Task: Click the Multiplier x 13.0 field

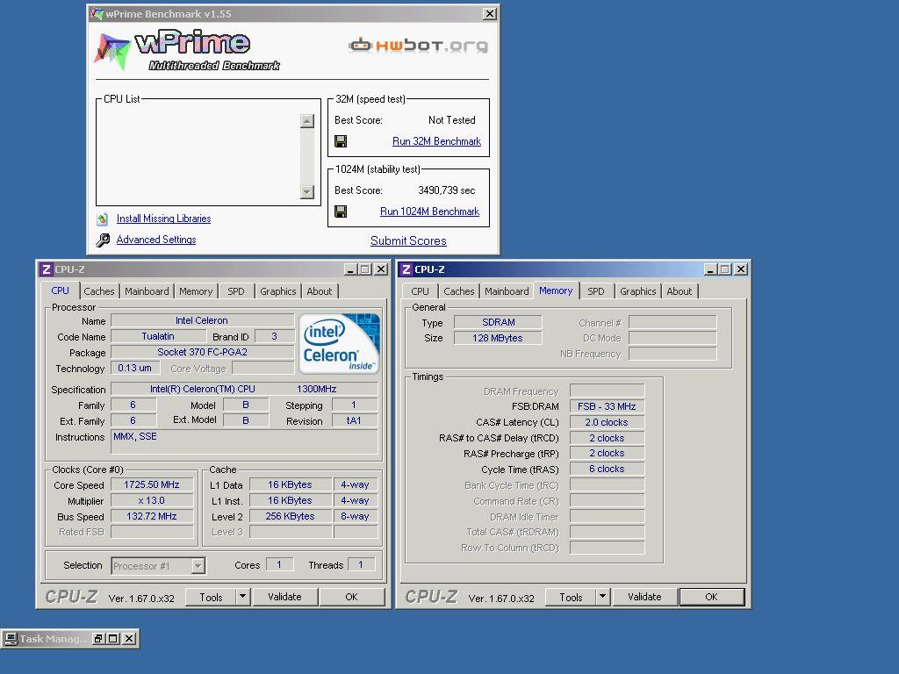Action: [152, 501]
